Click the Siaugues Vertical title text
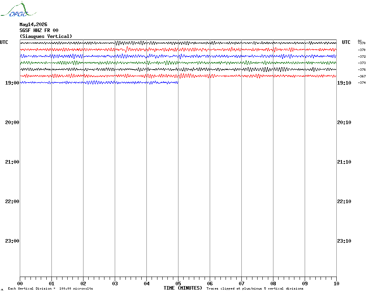 coord(46,36)
